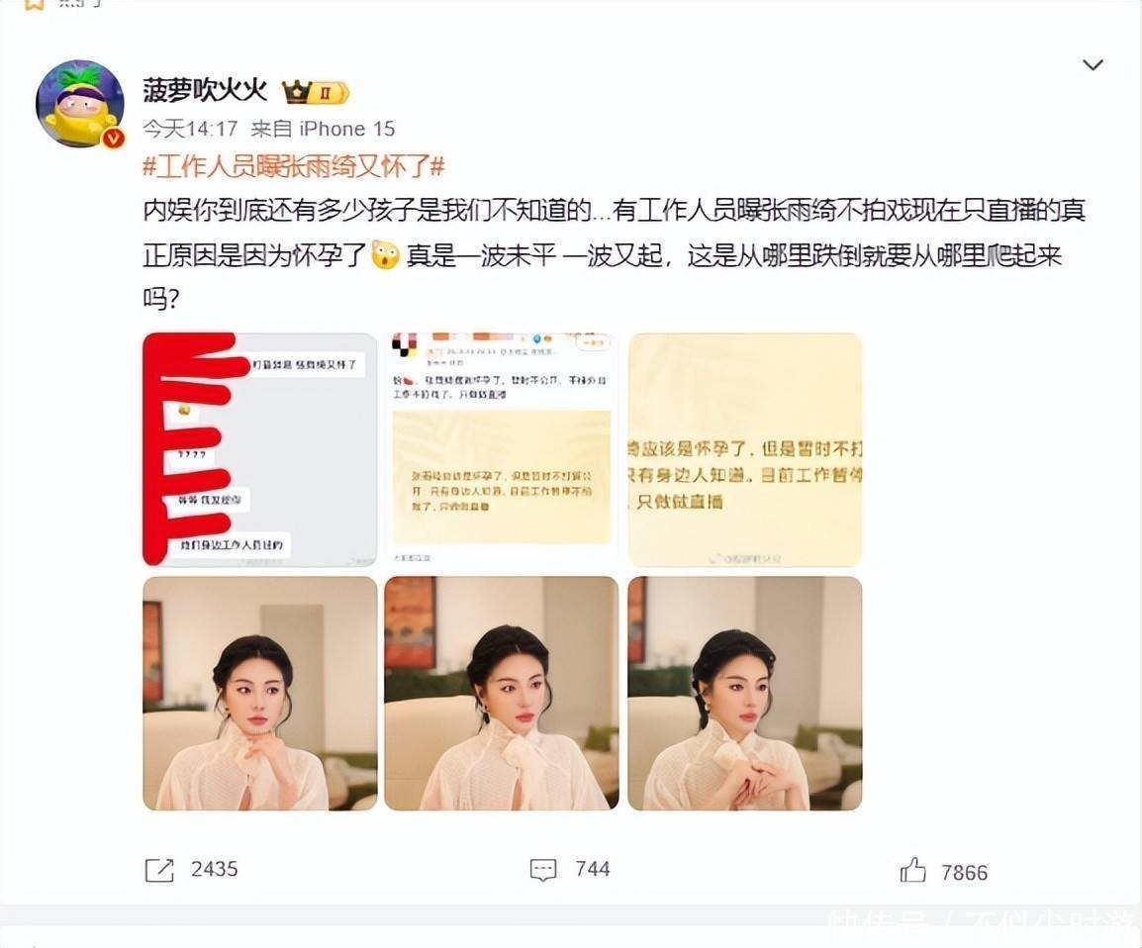1142x948 pixels.
Task: Open the 菠萝吹火火 username link
Action: (205, 91)
